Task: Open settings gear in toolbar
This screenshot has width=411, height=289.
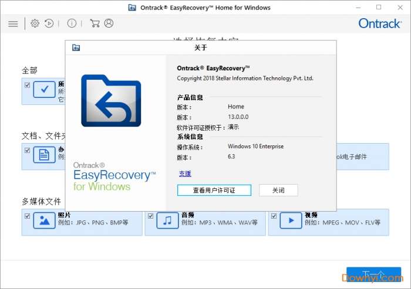Action: [35, 23]
